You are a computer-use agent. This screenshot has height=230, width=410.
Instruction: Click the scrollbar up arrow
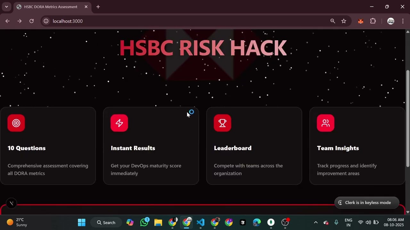click(408, 32)
